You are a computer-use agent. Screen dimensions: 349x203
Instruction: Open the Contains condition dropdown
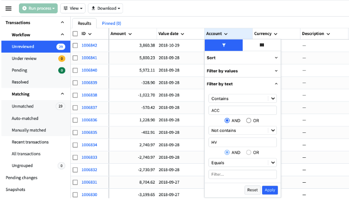[243, 99]
